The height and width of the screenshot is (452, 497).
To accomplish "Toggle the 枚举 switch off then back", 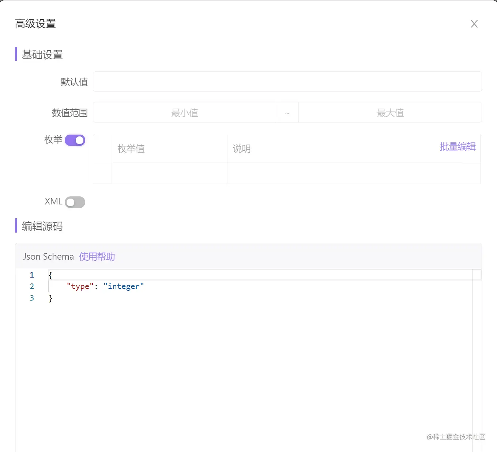I will coord(75,140).
